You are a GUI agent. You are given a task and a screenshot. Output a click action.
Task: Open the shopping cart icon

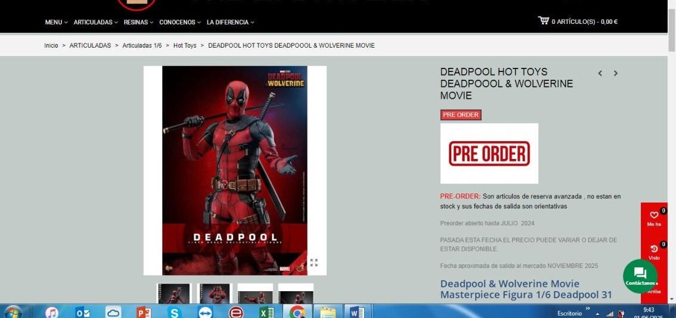[543, 20]
